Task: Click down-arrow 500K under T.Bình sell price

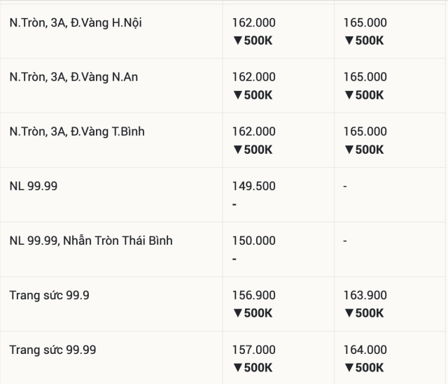Action: click(364, 150)
